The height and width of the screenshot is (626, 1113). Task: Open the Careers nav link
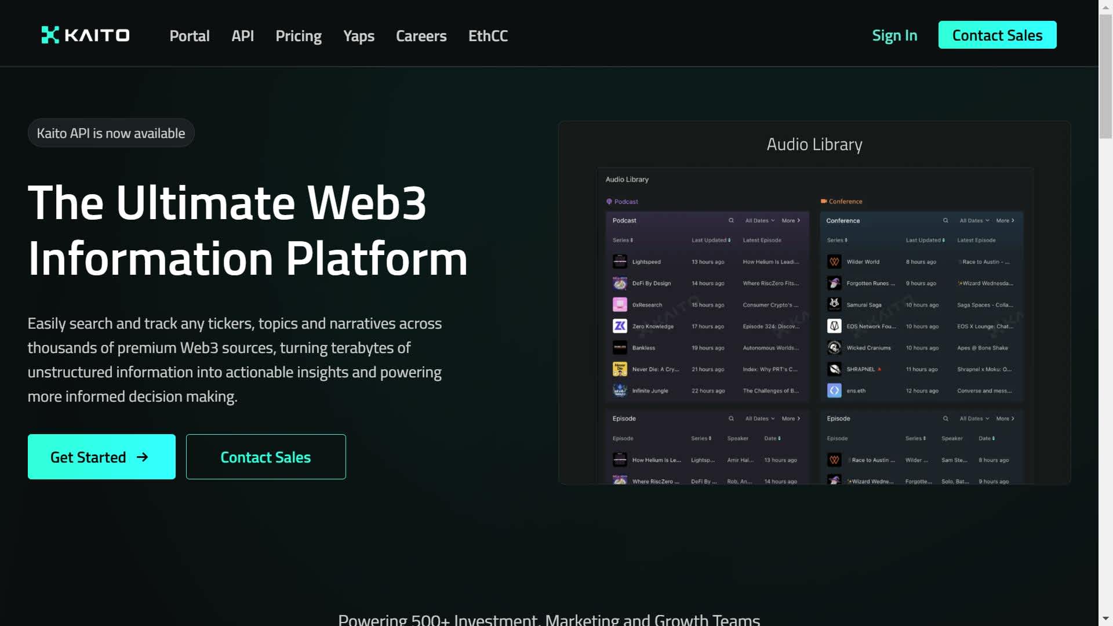421,36
